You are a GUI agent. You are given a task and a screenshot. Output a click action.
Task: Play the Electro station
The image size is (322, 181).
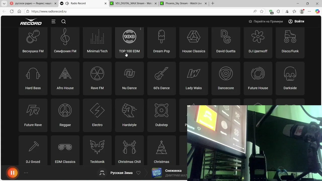pyautogui.click(x=97, y=115)
